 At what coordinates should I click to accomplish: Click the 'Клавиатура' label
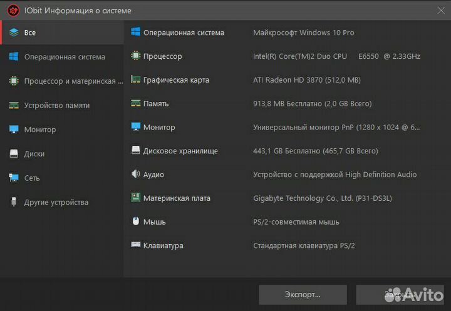click(x=163, y=245)
